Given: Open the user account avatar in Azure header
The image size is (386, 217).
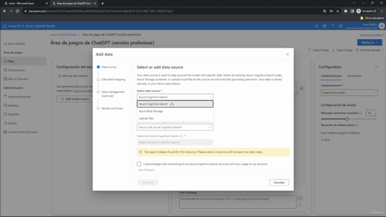Looking at the screenshot, I should pyautogui.click(x=382, y=26).
